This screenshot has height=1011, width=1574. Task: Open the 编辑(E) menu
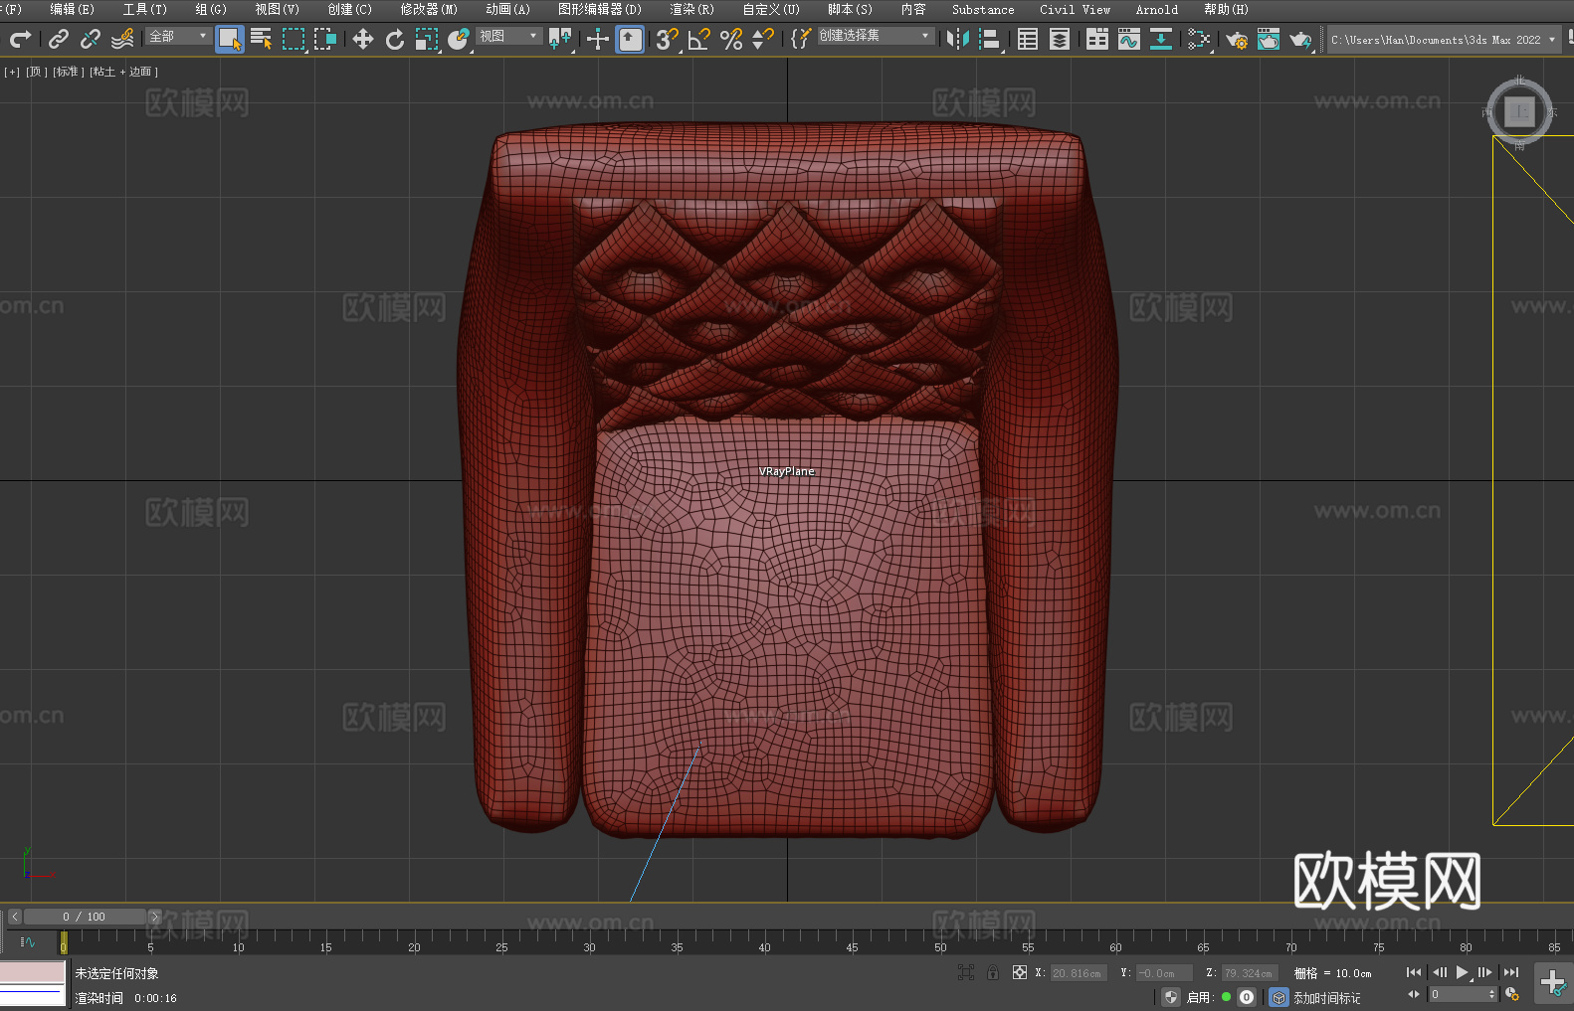point(73,9)
